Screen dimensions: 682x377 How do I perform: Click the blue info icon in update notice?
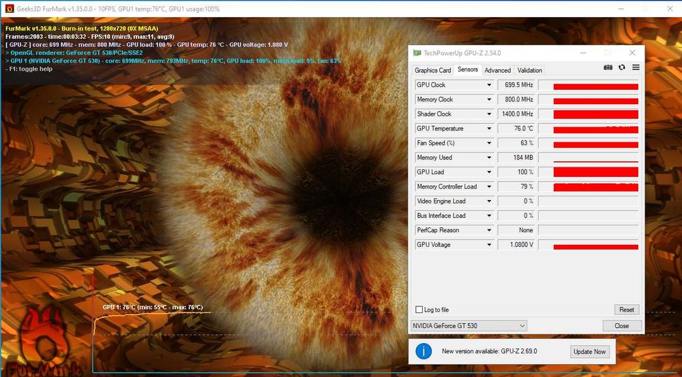(x=424, y=351)
